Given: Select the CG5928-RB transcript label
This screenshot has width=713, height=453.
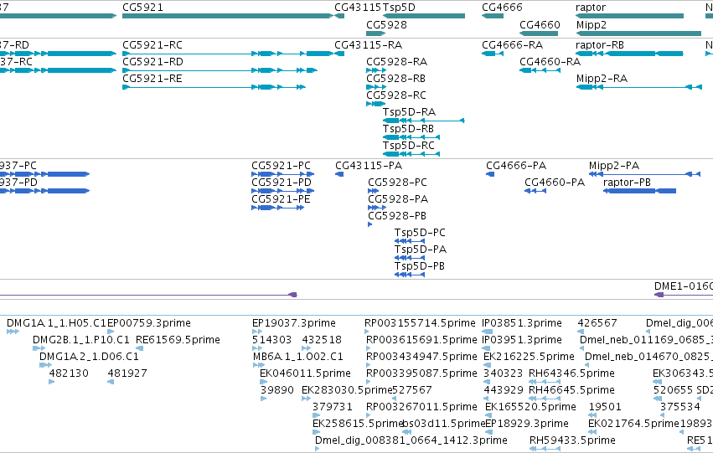Looking at the screenshot, I should pyautogui.click(x=396, y=79).
